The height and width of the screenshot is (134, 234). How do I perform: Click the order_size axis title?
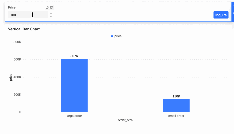(125, 120)
